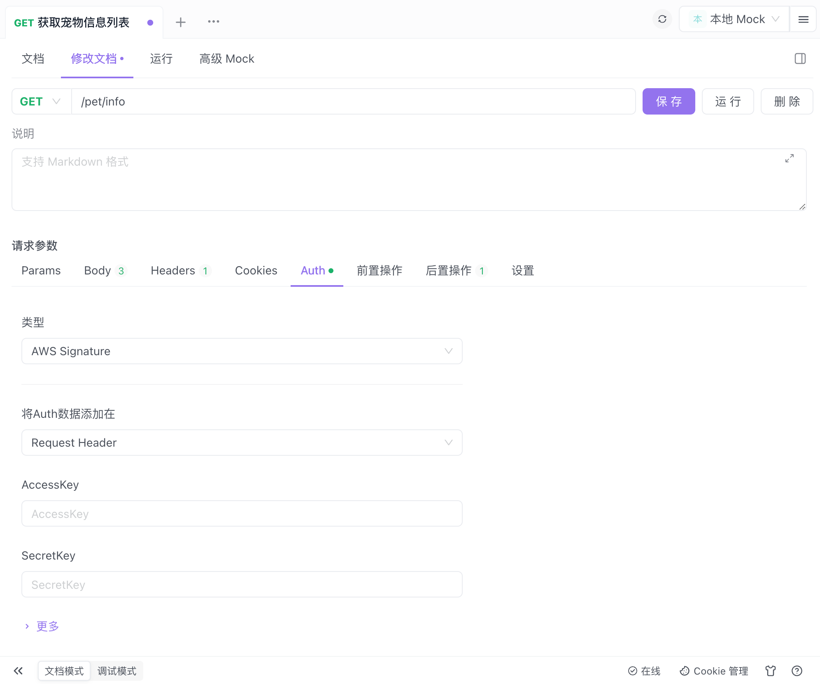
Task: Click the refresh icon near environment selector
Action: tap(662, 19)
